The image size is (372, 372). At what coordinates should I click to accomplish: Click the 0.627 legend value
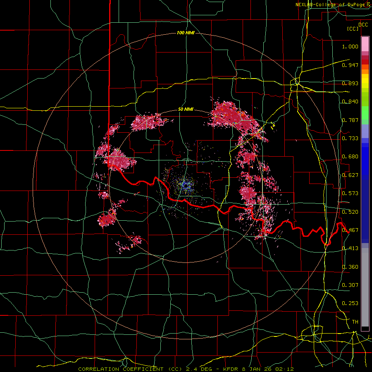click(x=350, y=175)
